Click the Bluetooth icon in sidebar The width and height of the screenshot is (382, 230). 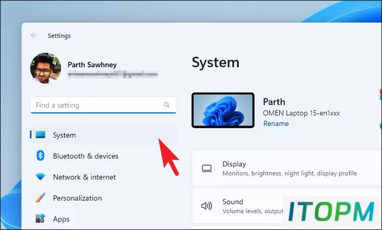(41, 155)
